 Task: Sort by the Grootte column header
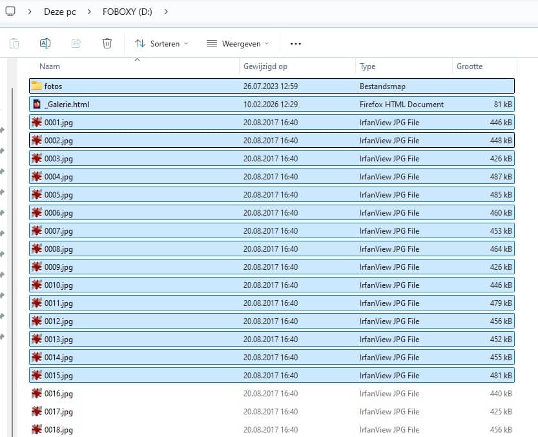coord(470,66)
